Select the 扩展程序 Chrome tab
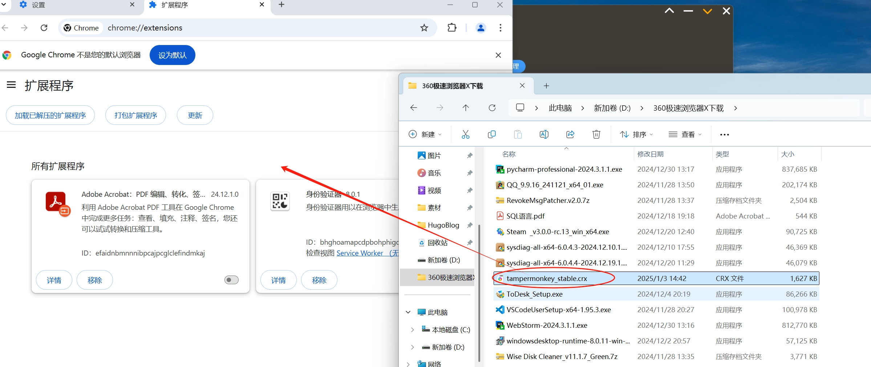This screenshot has width=871, height=367. click(x=207, y=5)
